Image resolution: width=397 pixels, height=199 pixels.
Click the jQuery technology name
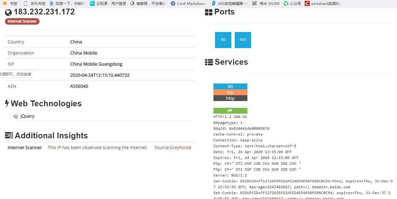point(27,116)
